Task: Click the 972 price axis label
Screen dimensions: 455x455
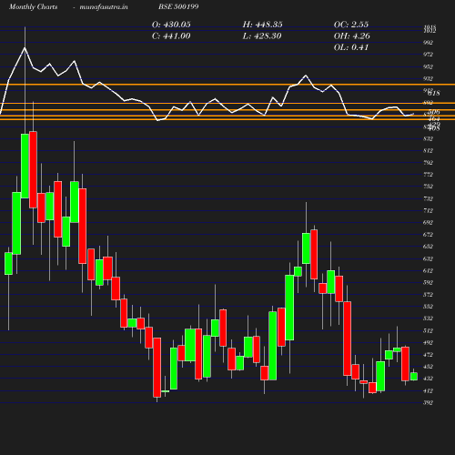Action: 428,55
